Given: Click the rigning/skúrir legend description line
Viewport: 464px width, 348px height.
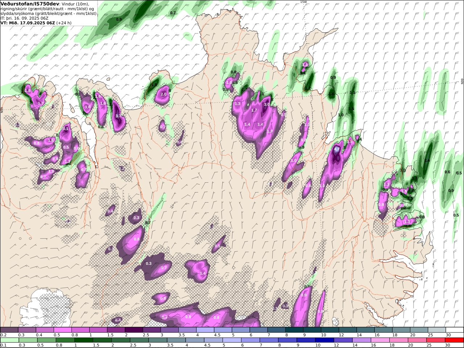Looking at the screenshot, I should 47,9.
